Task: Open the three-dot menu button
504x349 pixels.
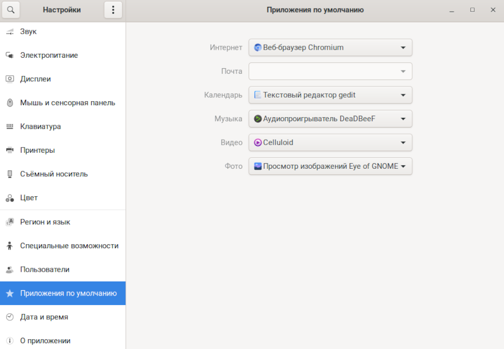Action: pos(113,10)
